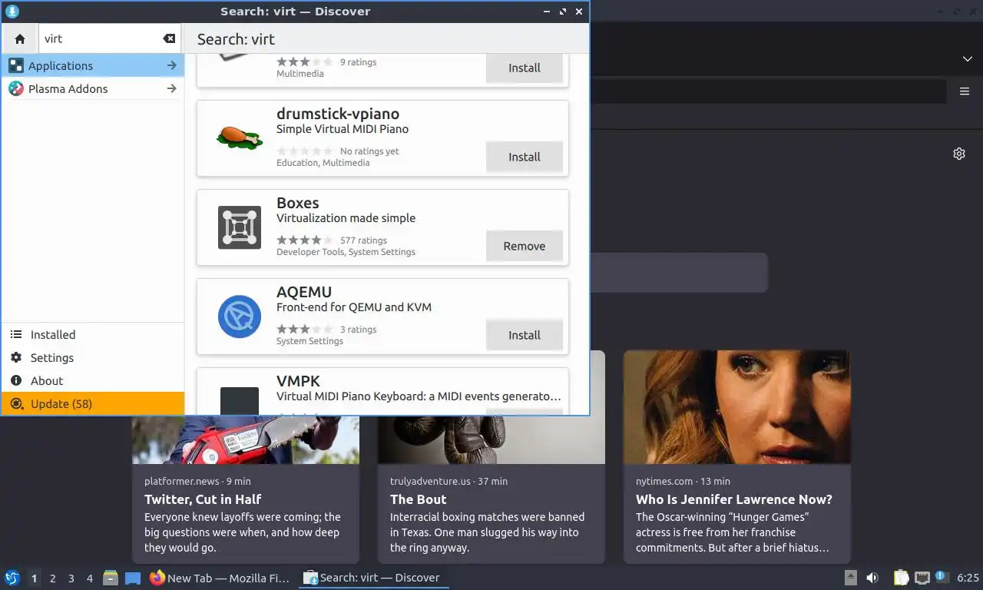Click the Discover window title bar icon
Screen dimensions: 983x590
[12, 11]
